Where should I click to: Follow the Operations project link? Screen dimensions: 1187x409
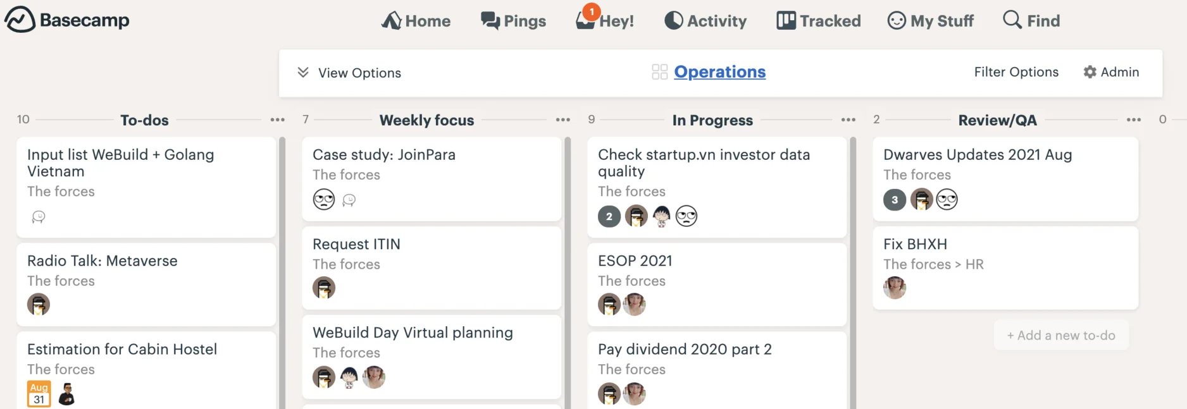pos(719,72)
